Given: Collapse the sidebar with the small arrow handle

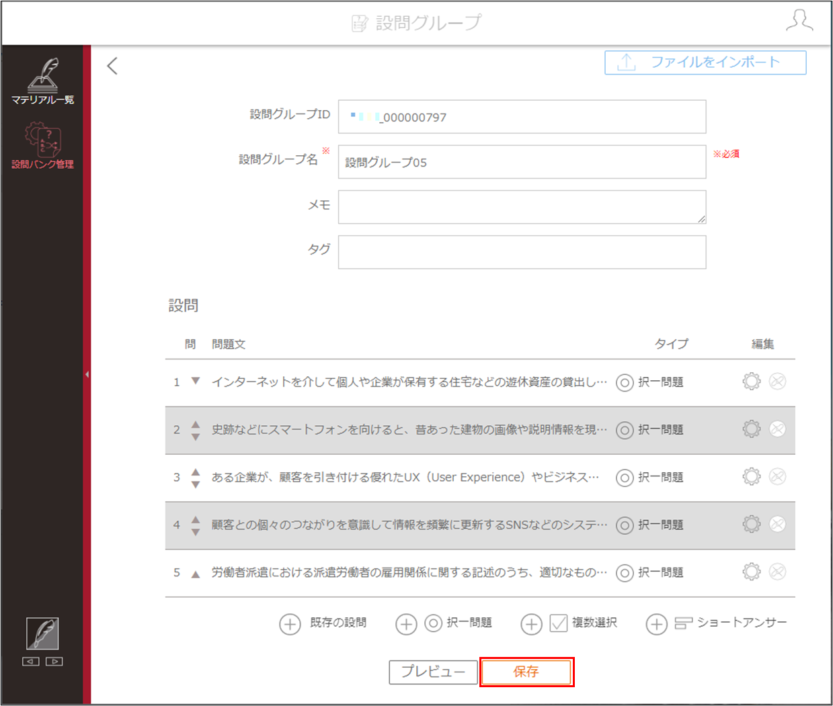Looking at the screenshot, I should point(87,374).
